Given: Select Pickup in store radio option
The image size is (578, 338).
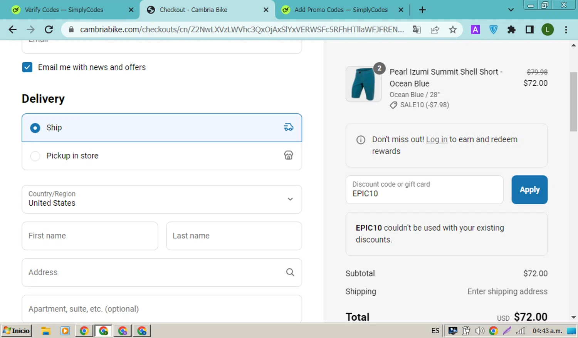Looking at the screenshot, I should 35,156.
